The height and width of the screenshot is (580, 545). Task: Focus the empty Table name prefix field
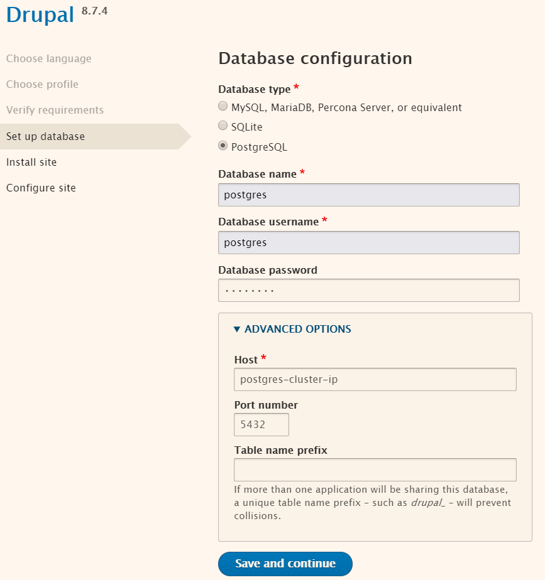[x=375, y=470]
